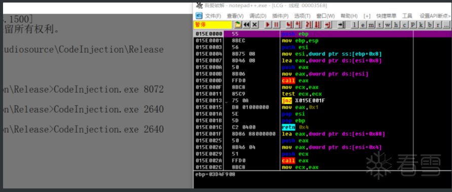Image resolution: width=452 pixels, height=192 pixels.
Task: Open the 文件(F) menu
Action: pos(213,16)
